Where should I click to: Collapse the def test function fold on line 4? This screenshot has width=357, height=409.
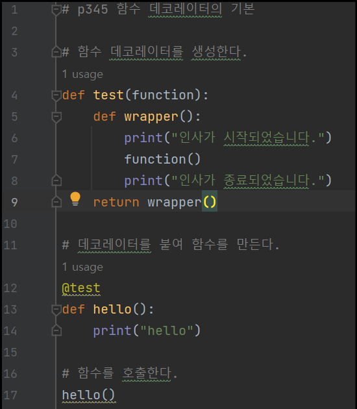click(x=56, y=95)
